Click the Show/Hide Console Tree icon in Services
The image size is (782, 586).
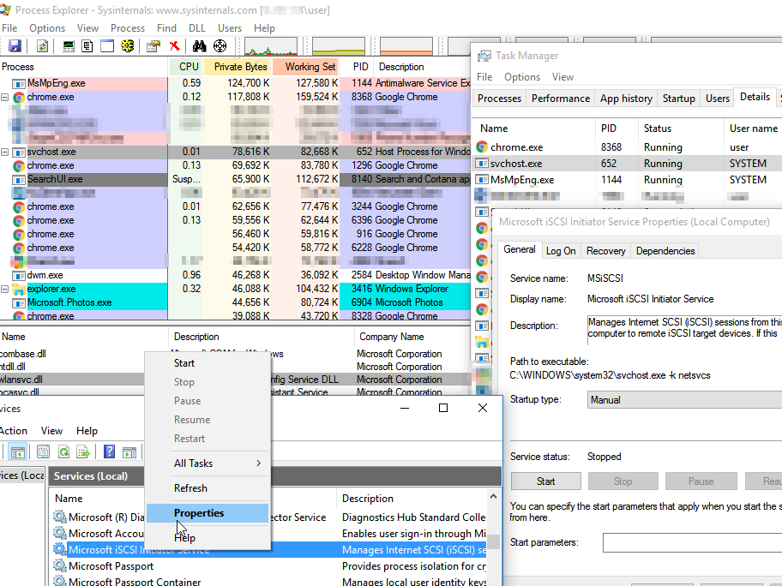point(17,452)
